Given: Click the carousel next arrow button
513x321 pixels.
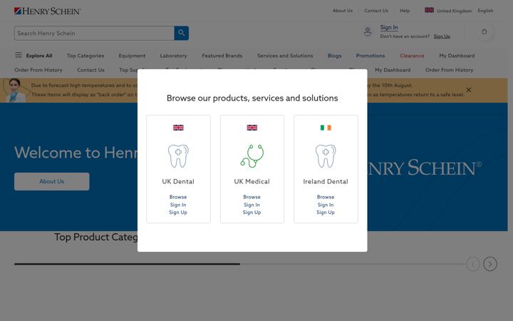Looking at the screenshot, I should 489,264.
